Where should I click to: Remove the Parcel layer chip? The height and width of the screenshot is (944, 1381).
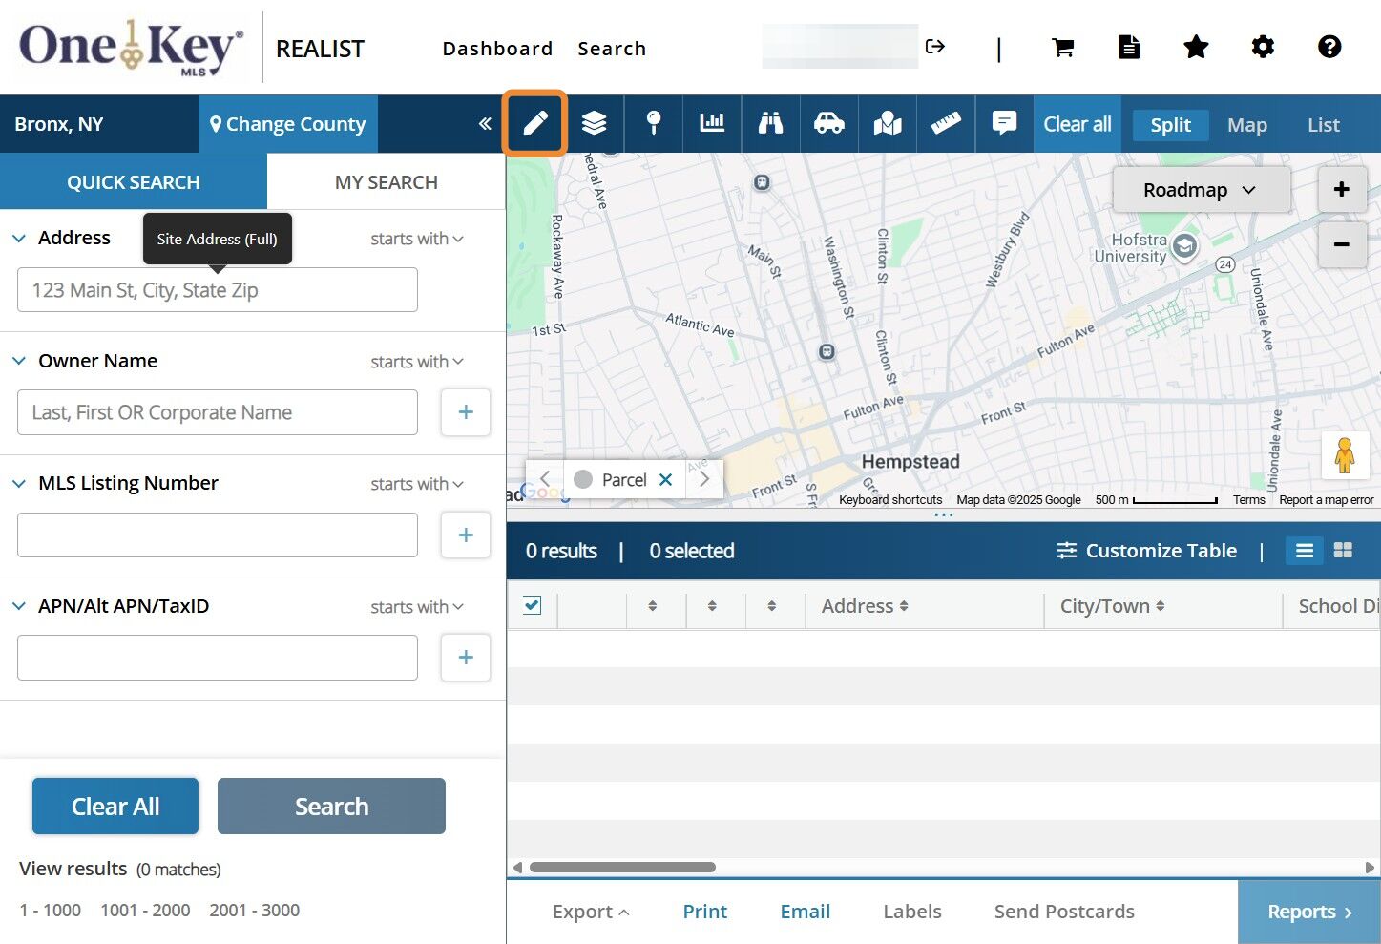[x=666, y=479]
